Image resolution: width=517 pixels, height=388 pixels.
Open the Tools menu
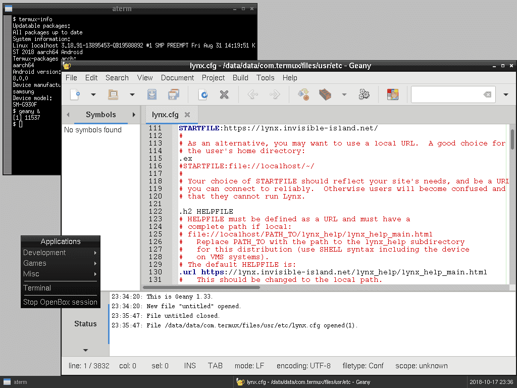266,77
